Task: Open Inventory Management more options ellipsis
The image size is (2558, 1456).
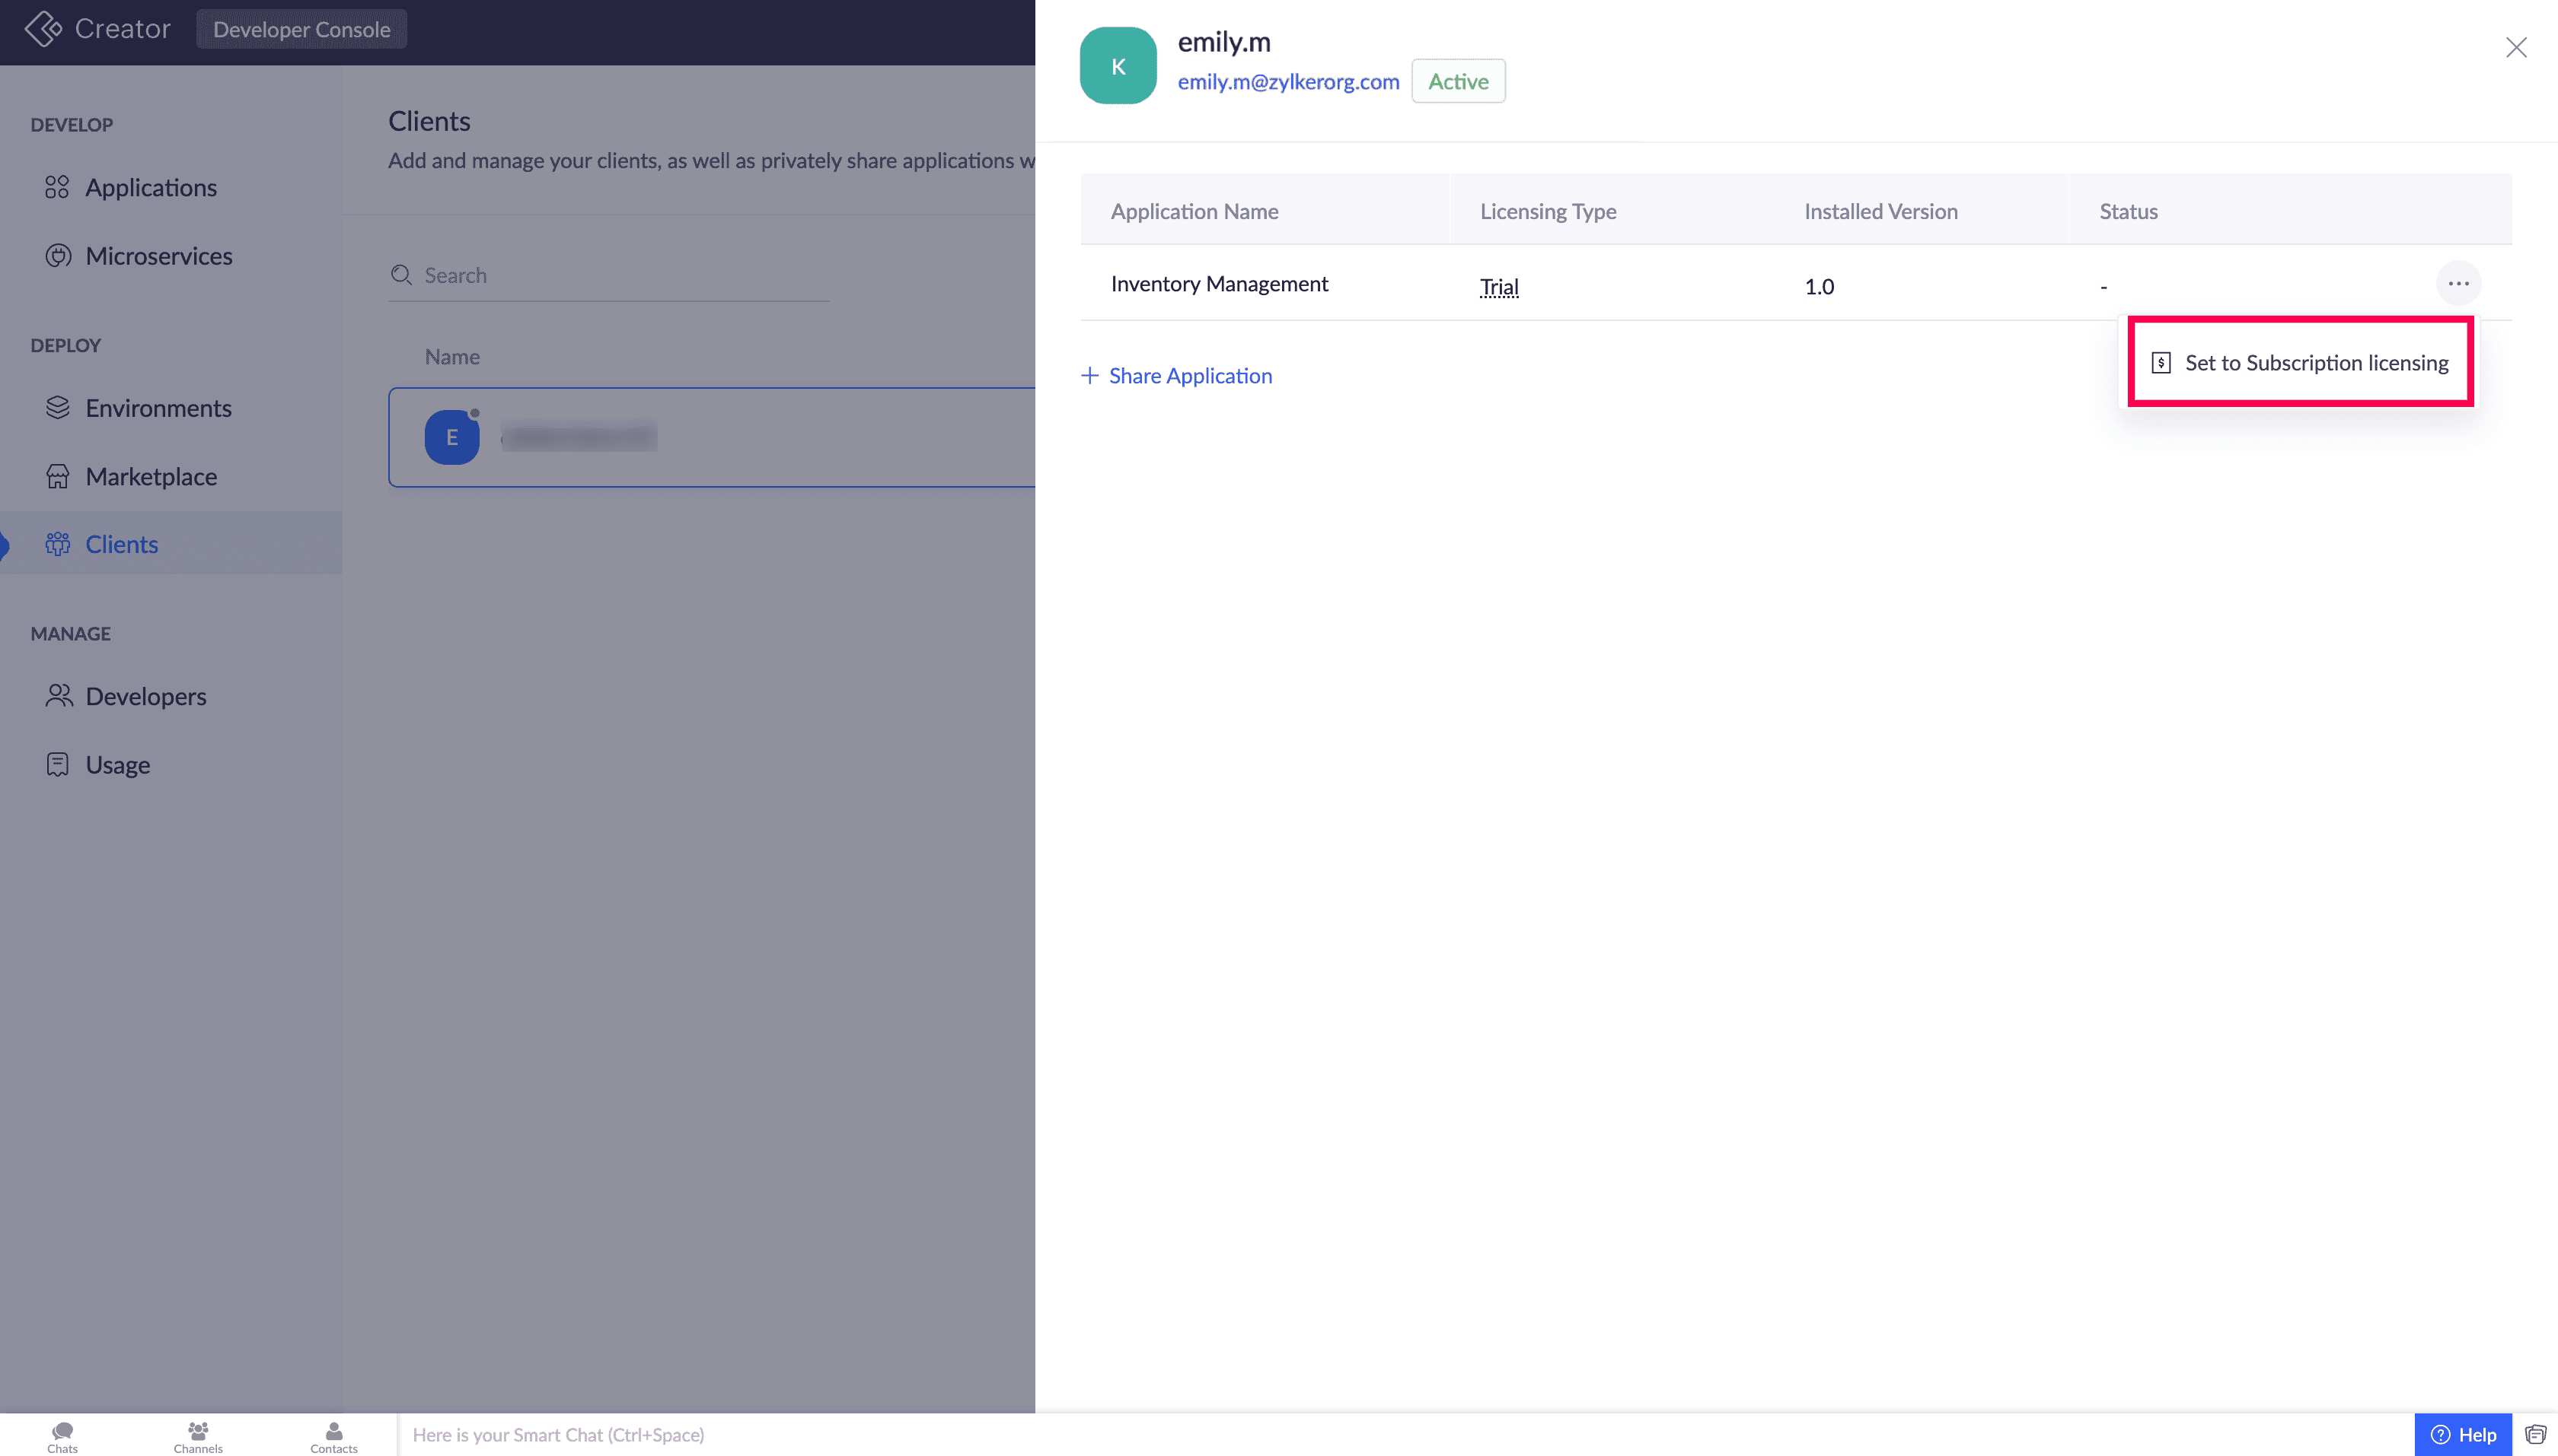Action: tap(2458, 284)
